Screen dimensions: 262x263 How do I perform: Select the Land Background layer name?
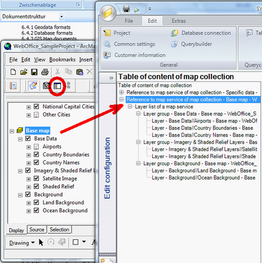click(x=63, y=202)
